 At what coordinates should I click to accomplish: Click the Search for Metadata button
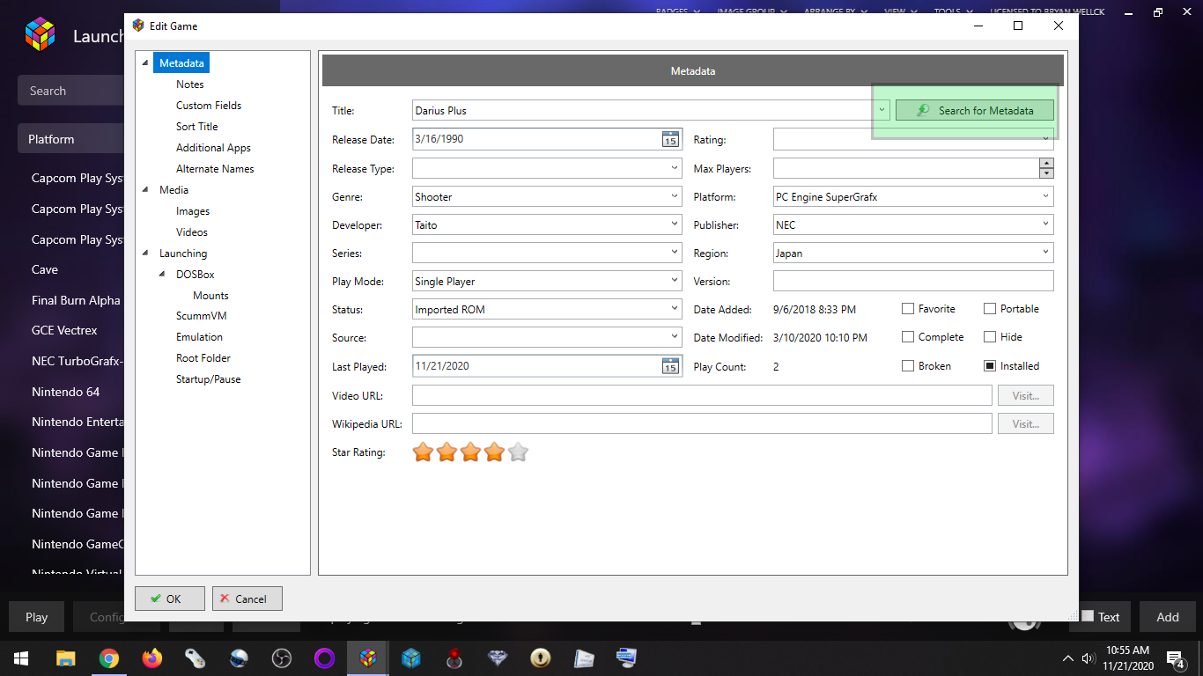974,110
